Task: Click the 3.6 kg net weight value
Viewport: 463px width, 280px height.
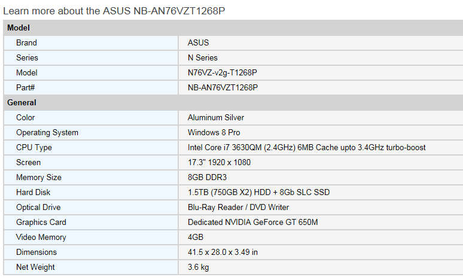Action: 199,267
